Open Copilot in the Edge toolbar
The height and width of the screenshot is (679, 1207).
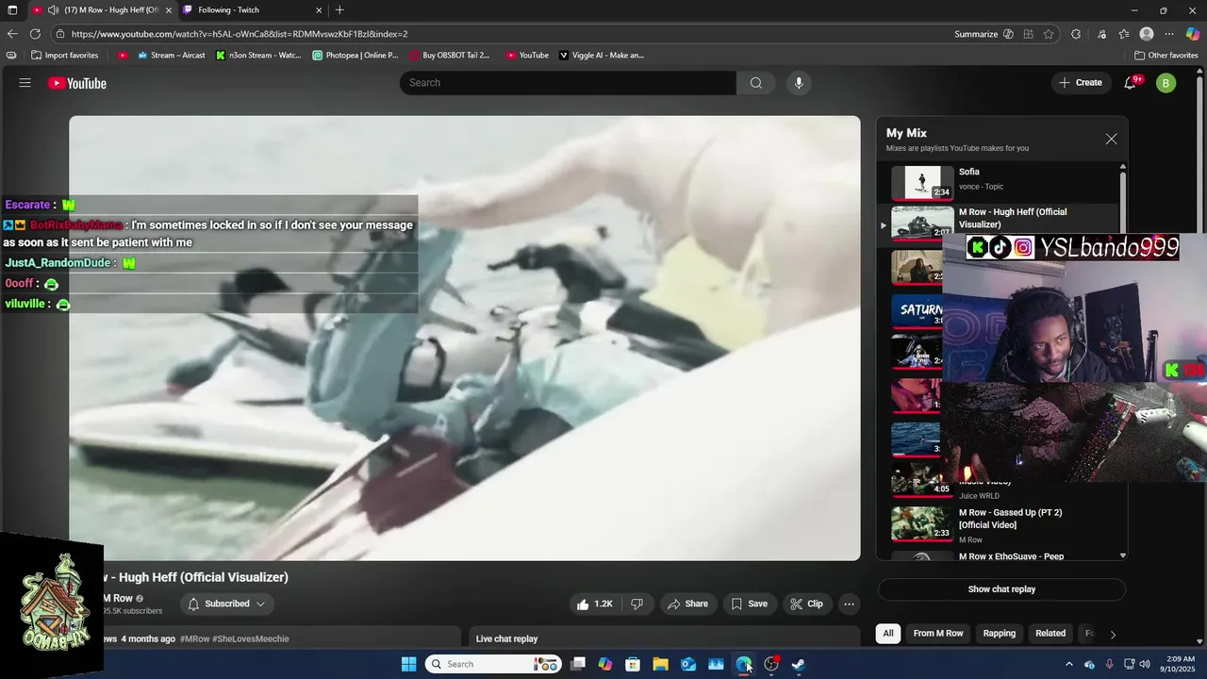pyautogui.click(x=1193, y=34)
